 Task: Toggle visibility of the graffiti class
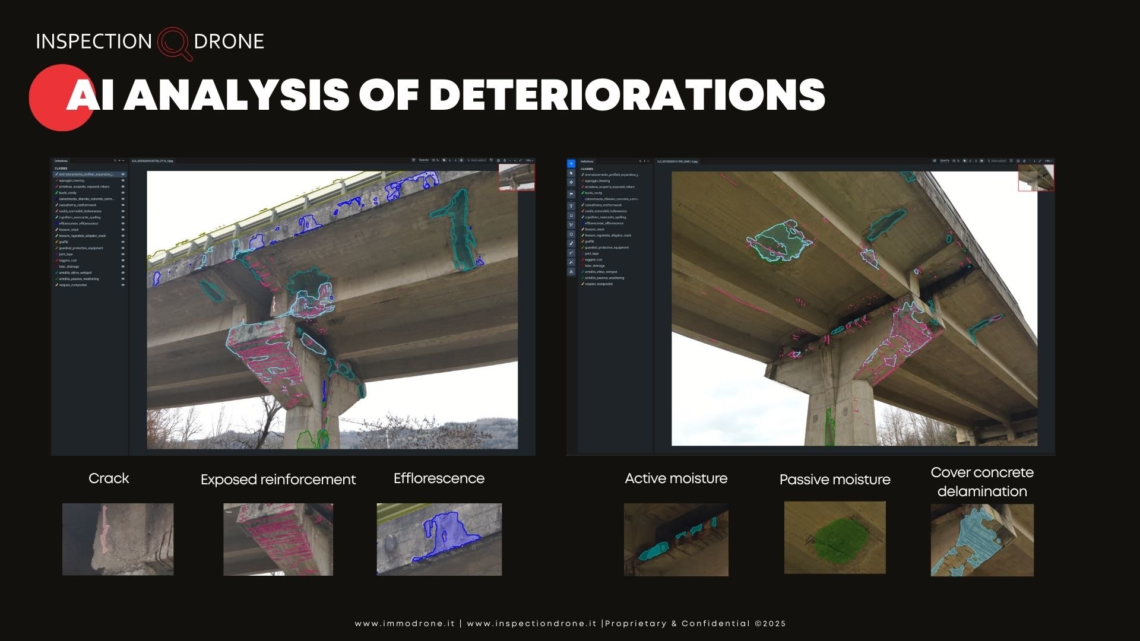point(123,242)
